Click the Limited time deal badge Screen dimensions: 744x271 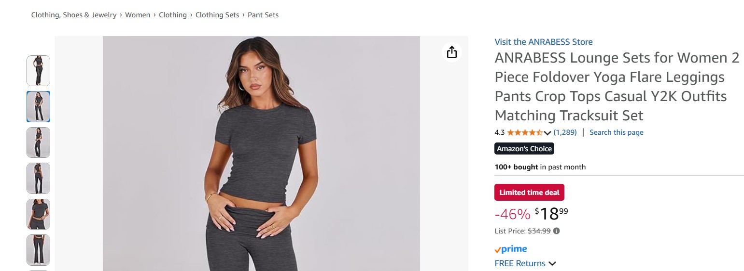point(529,193)
